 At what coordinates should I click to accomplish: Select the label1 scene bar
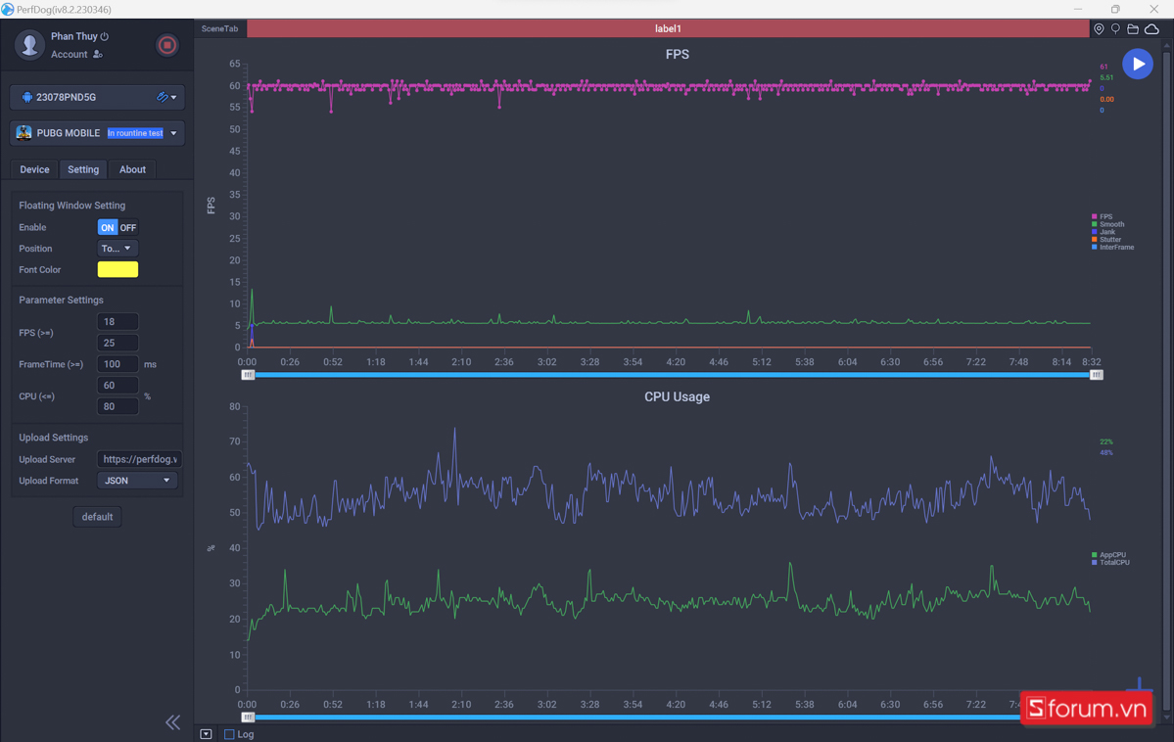coord(668,28)
